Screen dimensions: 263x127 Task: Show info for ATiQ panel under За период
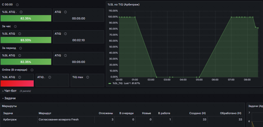66,55
